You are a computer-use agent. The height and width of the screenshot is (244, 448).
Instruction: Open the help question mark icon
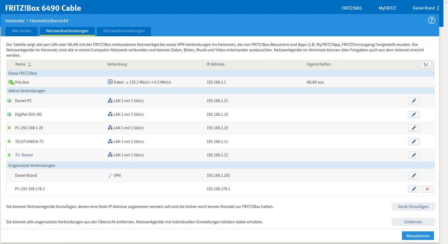431,20
